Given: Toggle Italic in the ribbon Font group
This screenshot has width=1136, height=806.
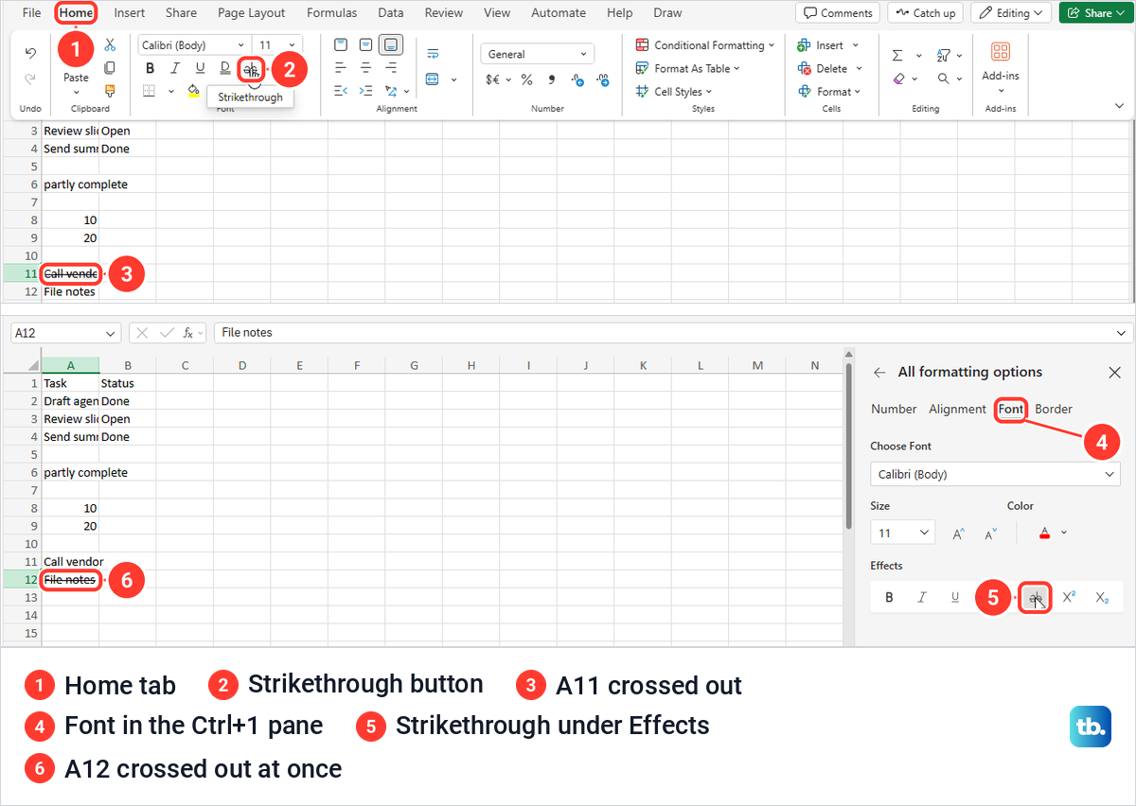Looking at the screenshot, I should point(175,68).
